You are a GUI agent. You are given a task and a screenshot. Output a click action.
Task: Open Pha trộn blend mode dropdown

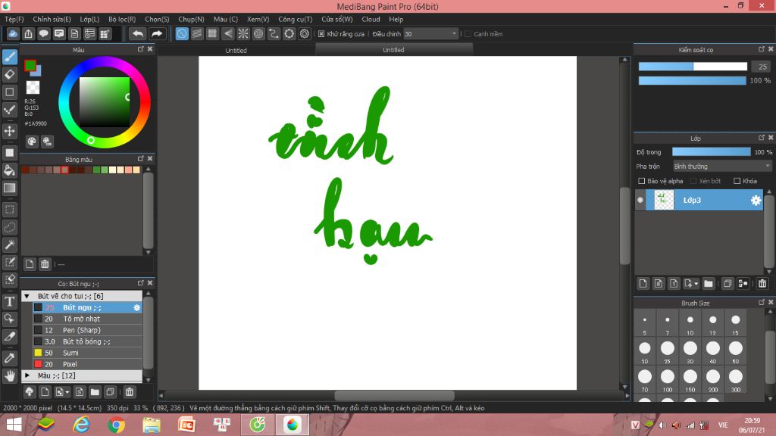(722, 166)
